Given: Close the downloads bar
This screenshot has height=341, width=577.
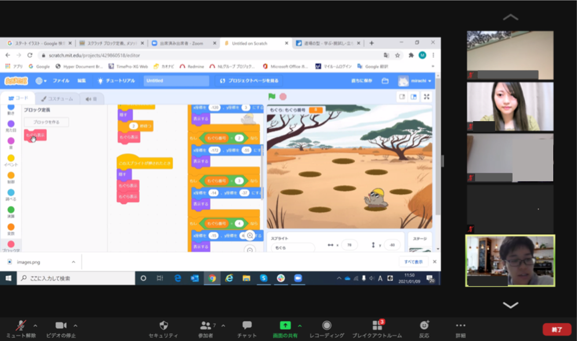Looking at the screenshot, I should click(x=435, y=262).
